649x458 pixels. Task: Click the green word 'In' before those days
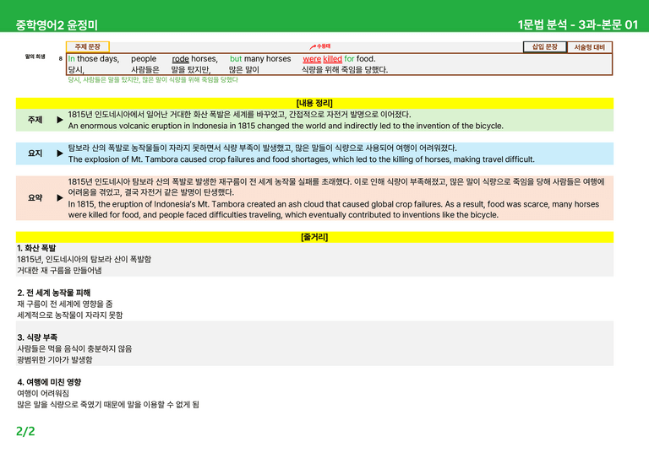pyautogui.click(x=72, y=59)
